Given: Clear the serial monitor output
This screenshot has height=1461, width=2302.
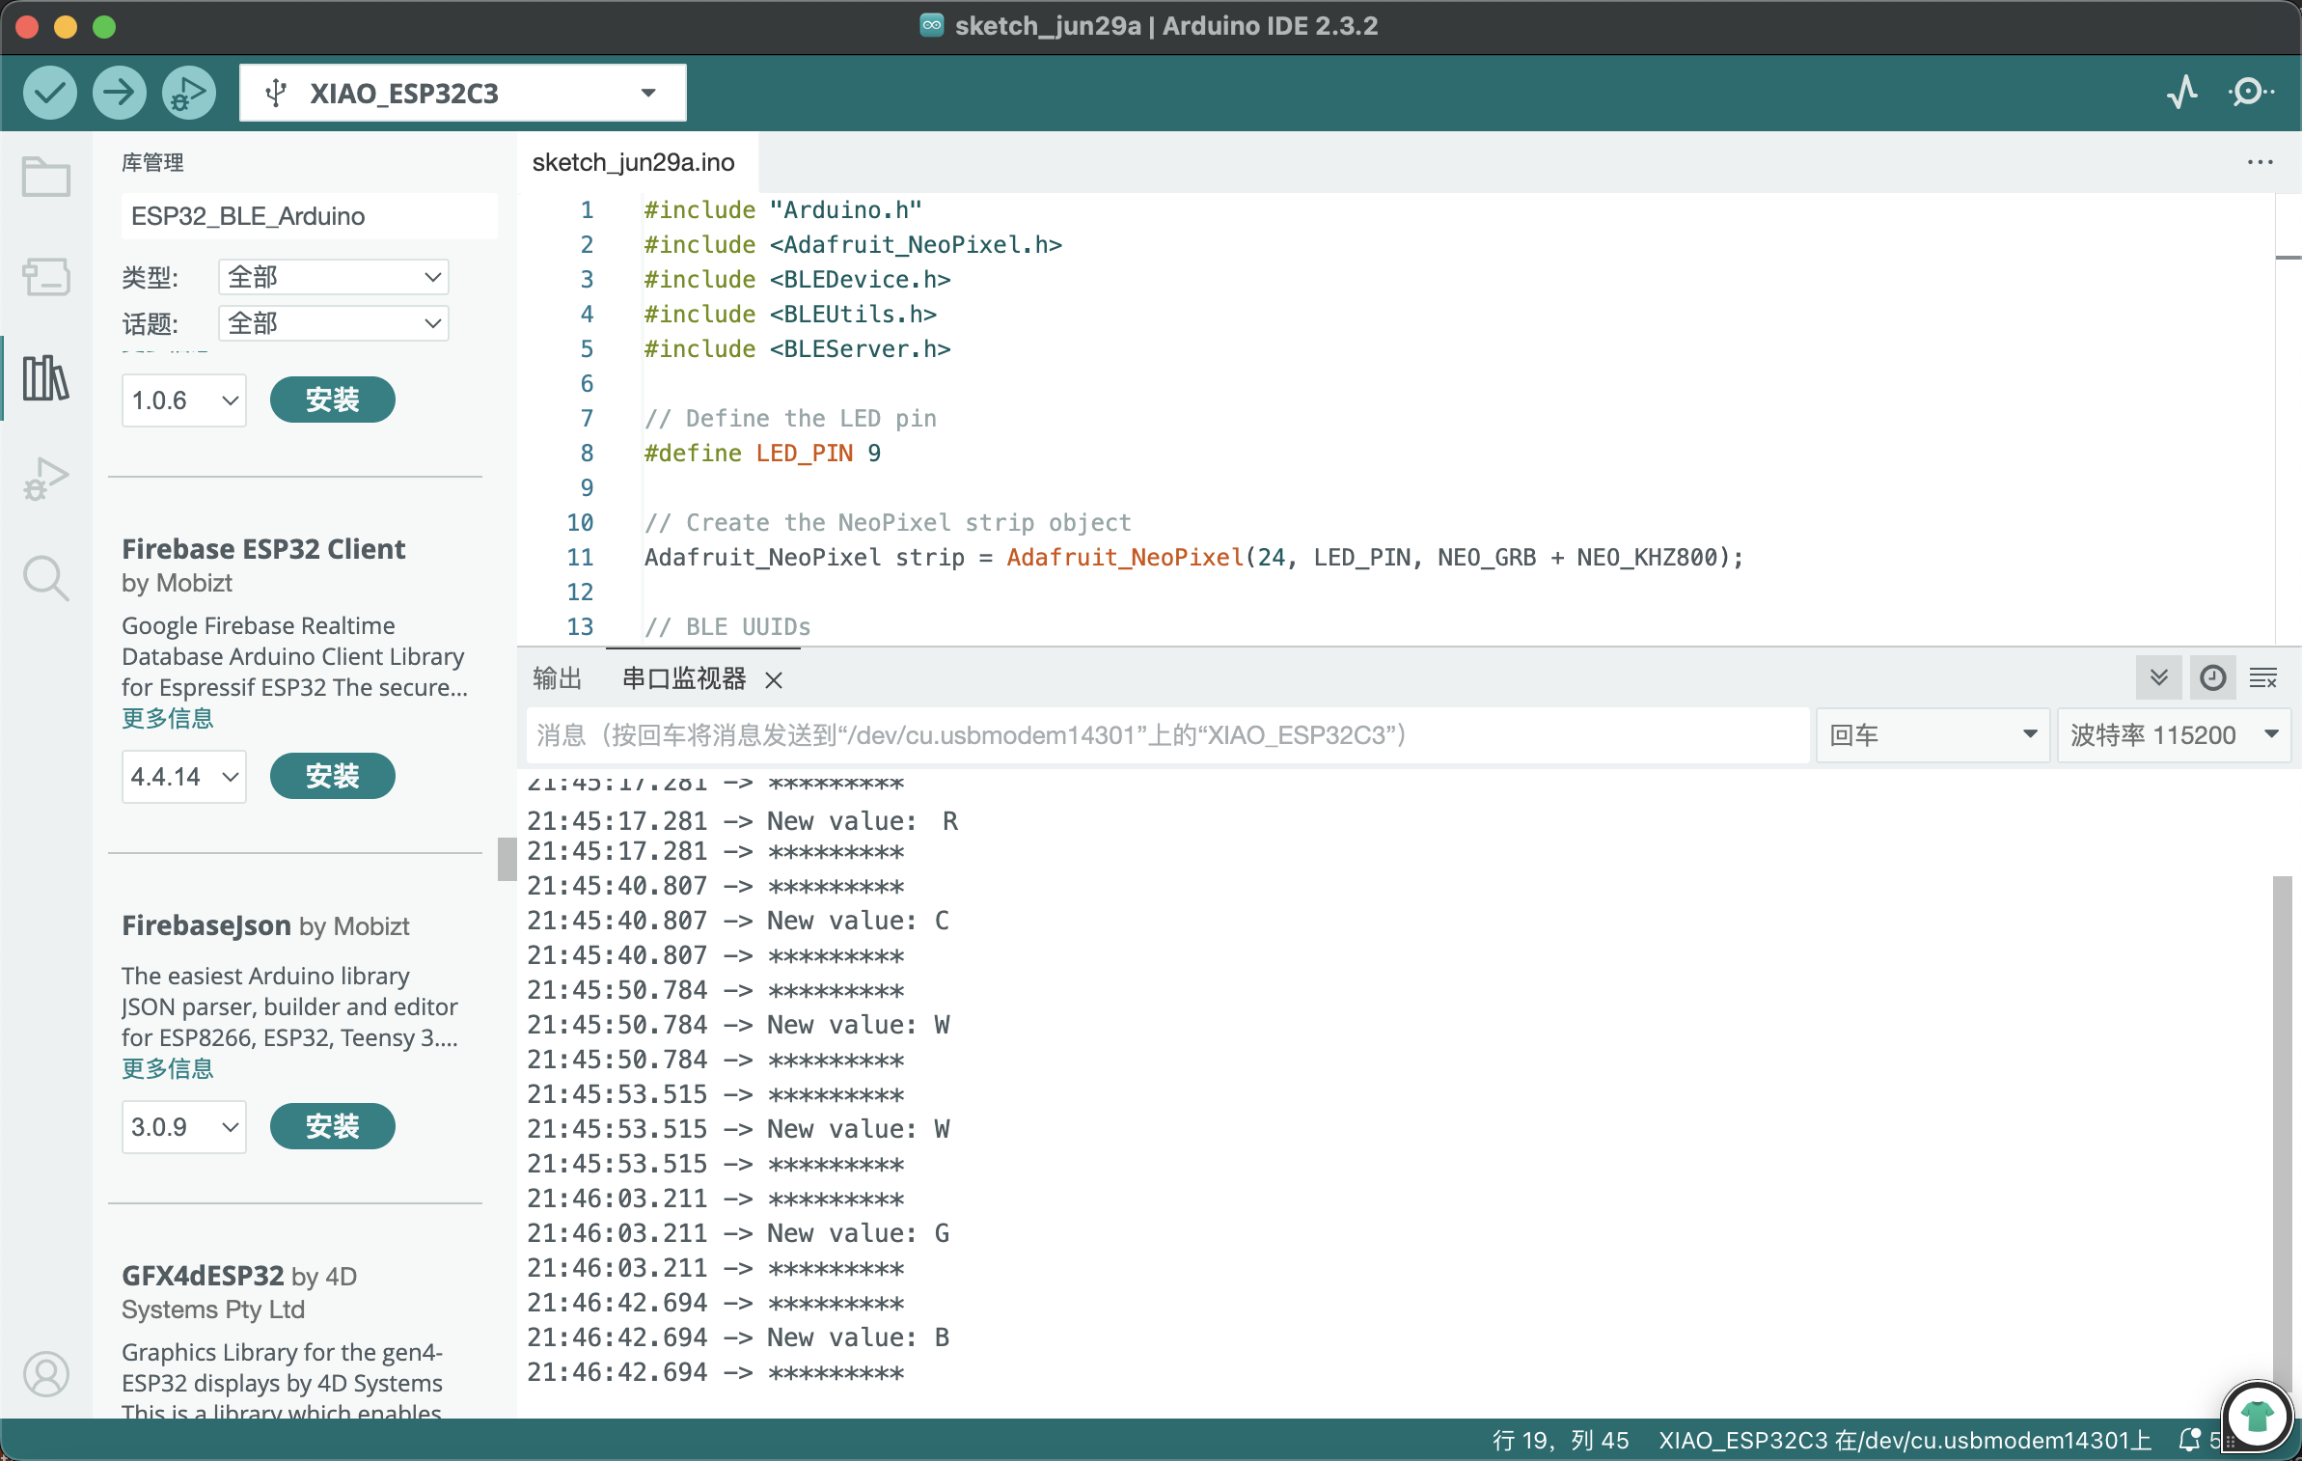Looking at the screenshot, I should [2263, 677].
